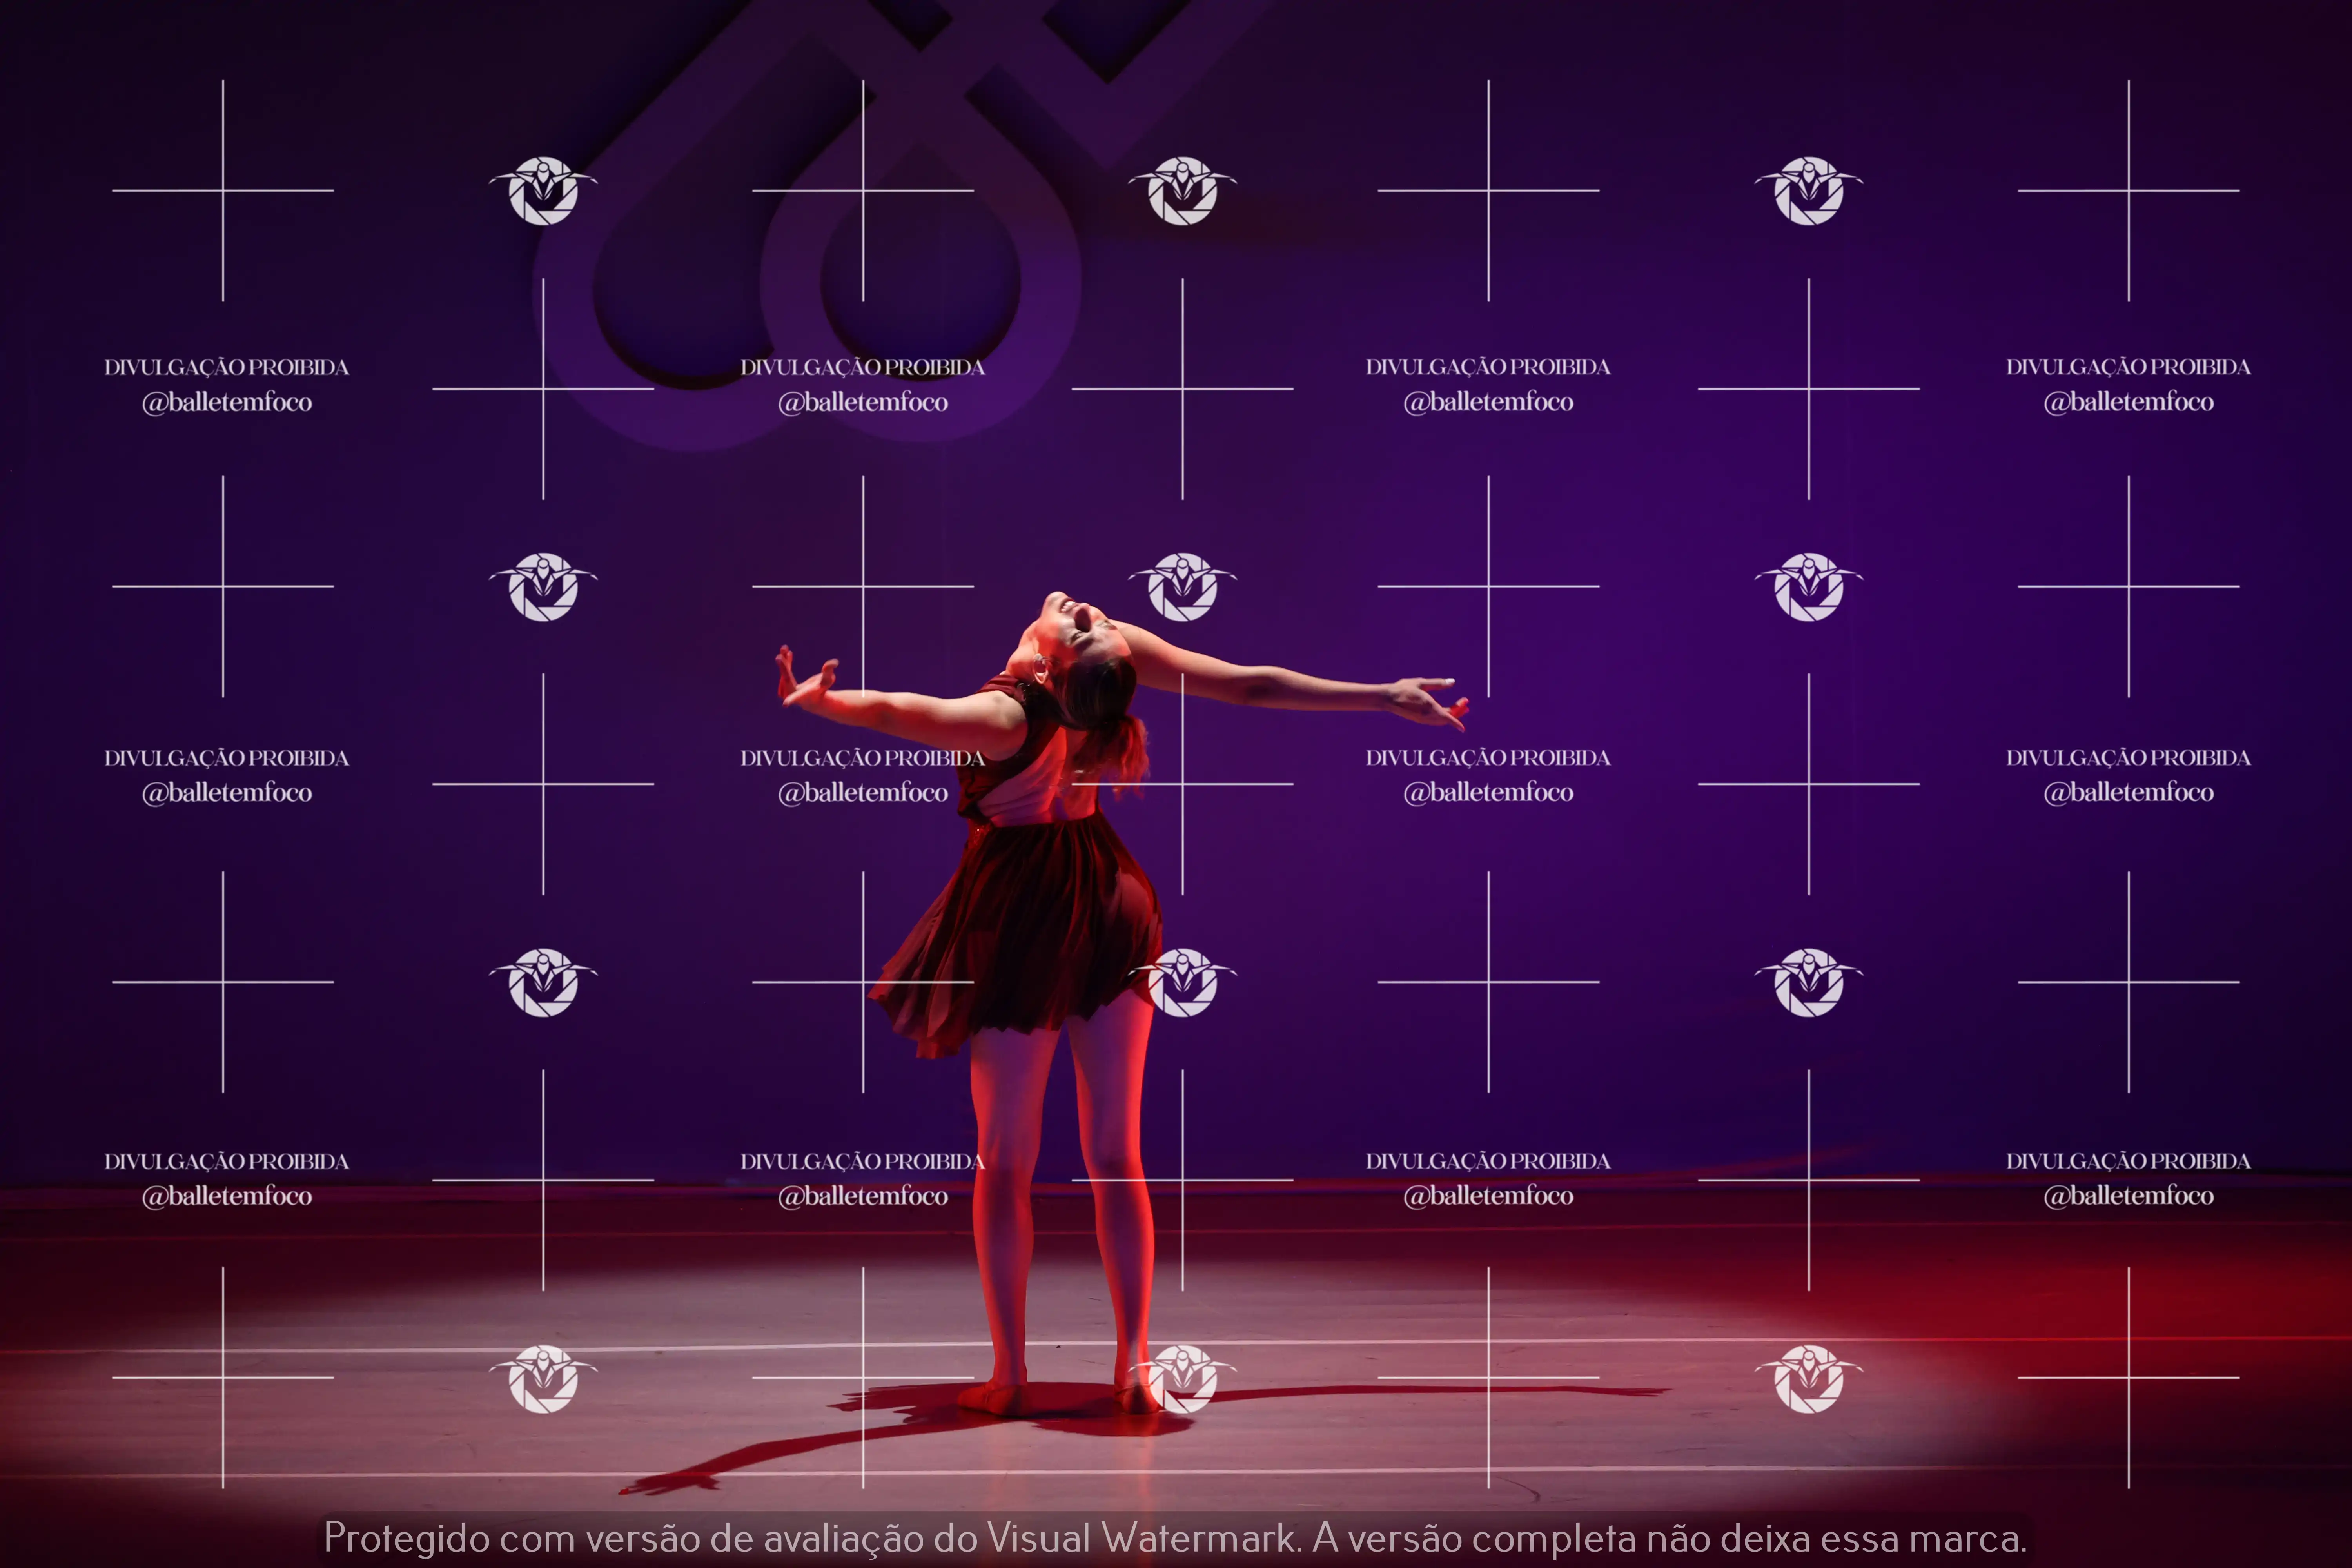Click the watermark logo nearest the dancer's head
Viewport: 2352px width, 1568px height.
click(x=1183, y=587)
